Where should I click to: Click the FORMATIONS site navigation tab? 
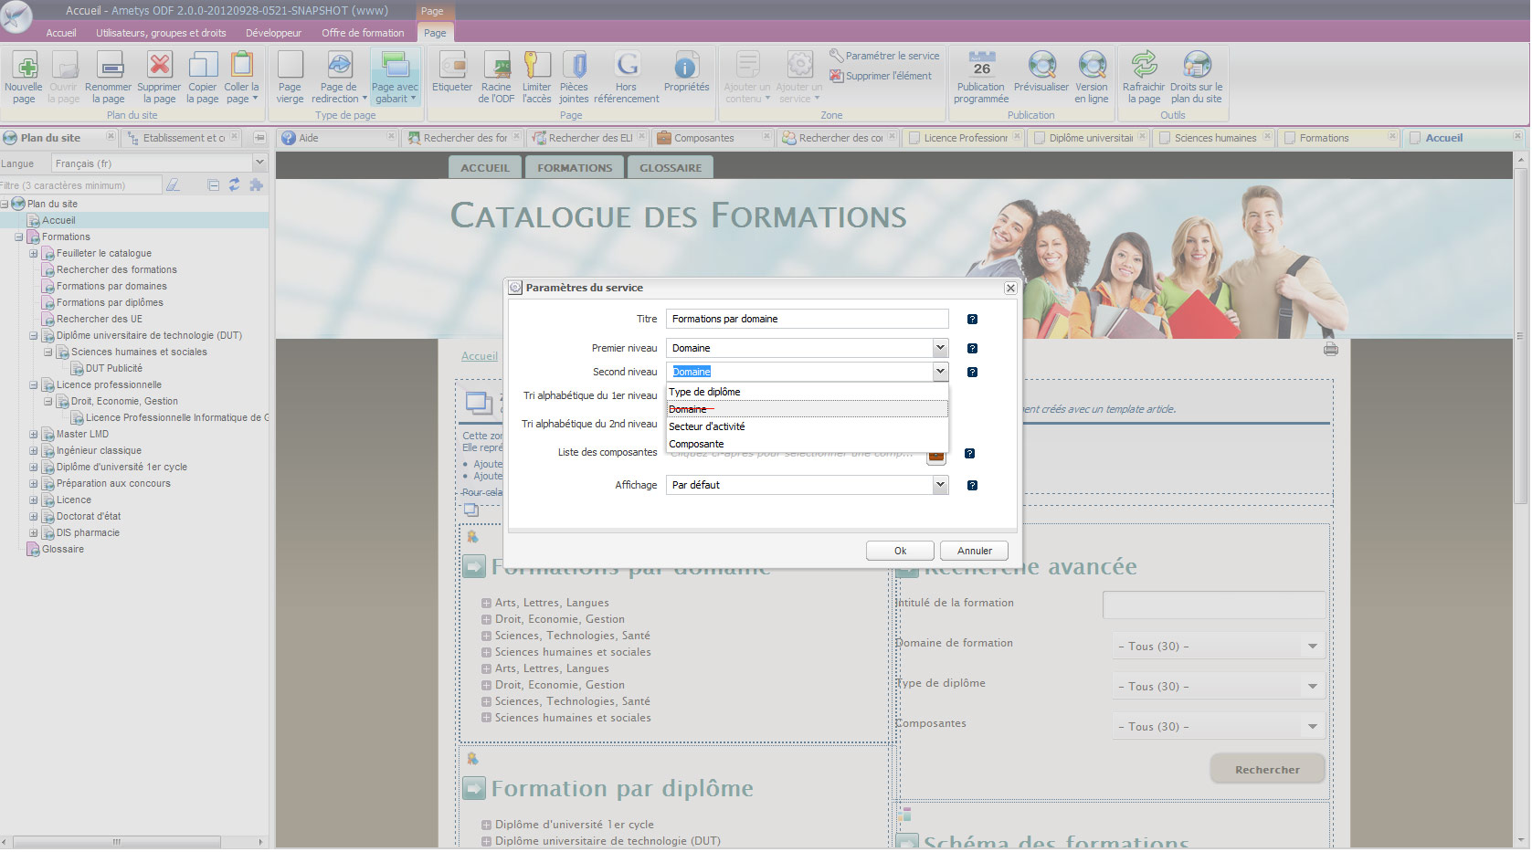coord(575,168)
